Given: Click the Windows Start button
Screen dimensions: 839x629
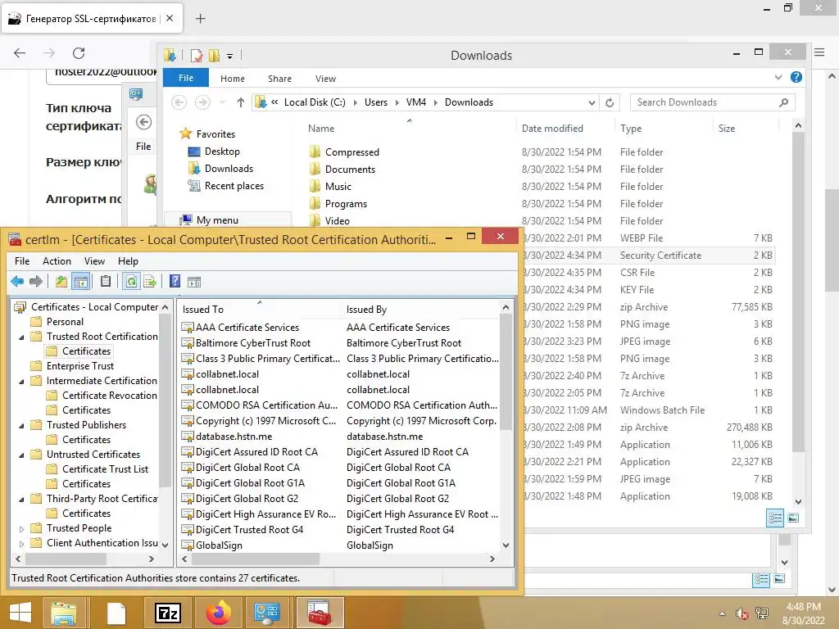Looking at the screenshot, I should 20,613.
